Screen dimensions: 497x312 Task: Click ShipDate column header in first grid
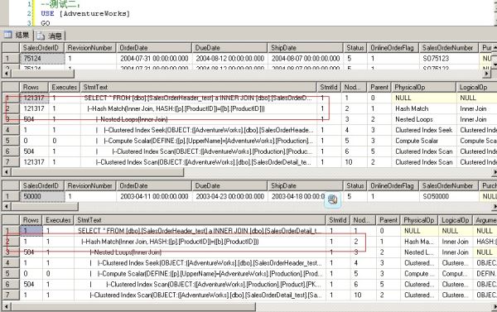click(x=305, y=48)
